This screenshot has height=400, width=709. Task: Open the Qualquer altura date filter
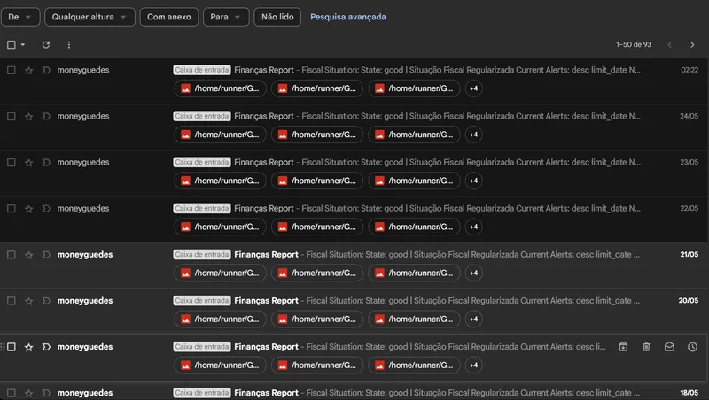(90, 17)
